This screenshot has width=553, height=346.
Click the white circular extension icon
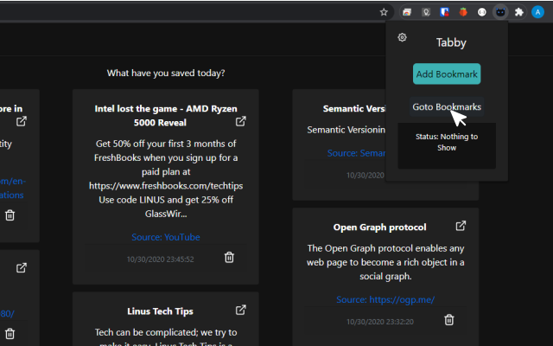[x=482, y=12]
